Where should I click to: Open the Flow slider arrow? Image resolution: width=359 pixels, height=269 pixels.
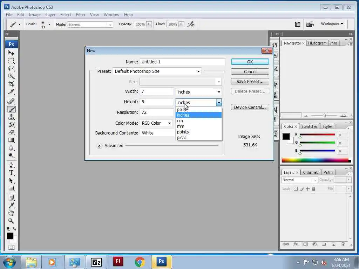click(x=181, y=24)
